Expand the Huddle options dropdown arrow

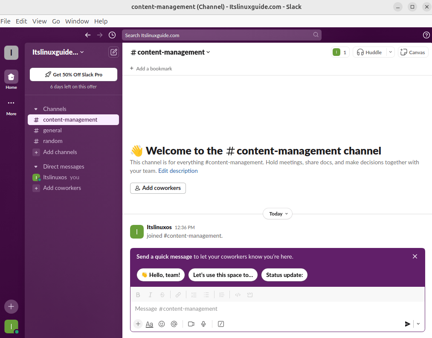tap(390, 52)
